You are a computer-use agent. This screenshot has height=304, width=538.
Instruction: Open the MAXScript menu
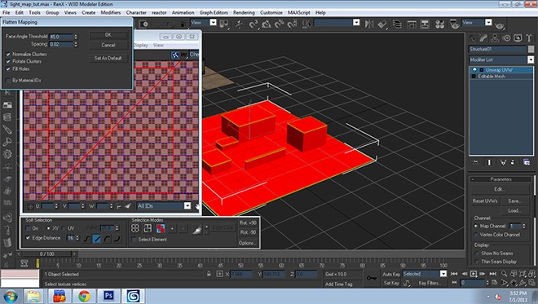[298, 12]
